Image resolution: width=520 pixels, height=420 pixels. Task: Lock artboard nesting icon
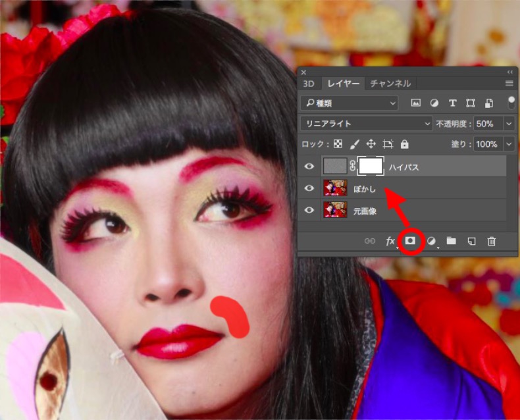click(x=388, y=144)
